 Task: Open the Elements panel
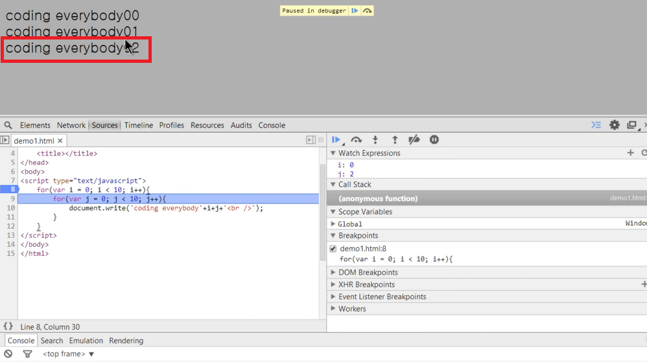[35, 125]
